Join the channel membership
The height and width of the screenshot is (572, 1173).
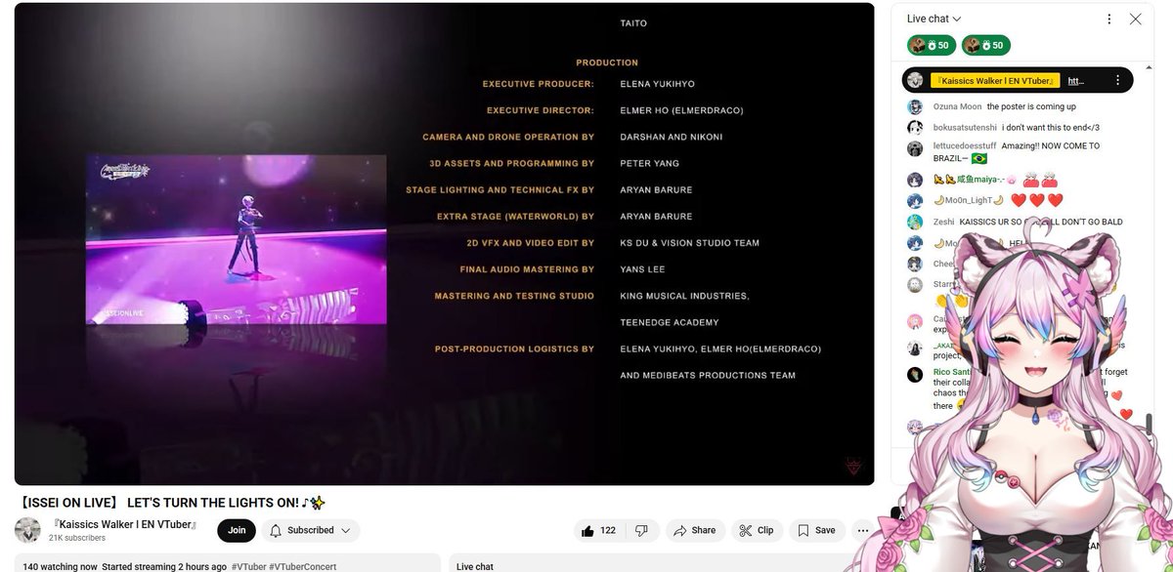pos(236,530)
